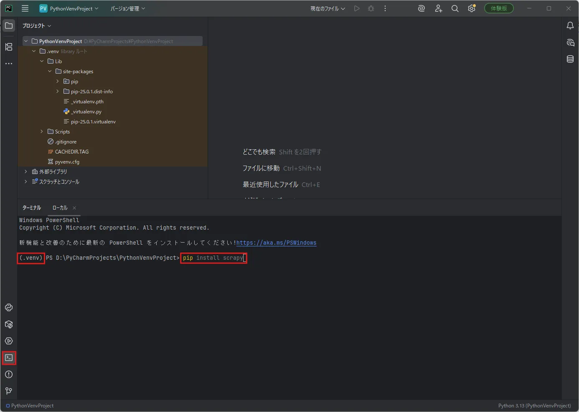Open AI chat panel on right sidebar
Viewport: 579px width, 412px height.
570,42
